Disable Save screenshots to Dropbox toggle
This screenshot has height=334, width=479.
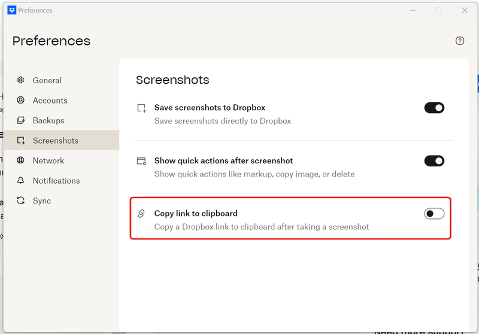(434, 108)
